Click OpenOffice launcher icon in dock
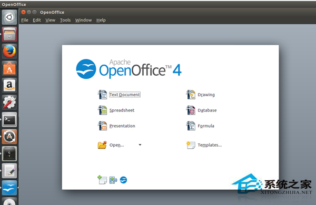Image resolution: width=316 pixels, height=205 pixels. [x=9, y=188]
